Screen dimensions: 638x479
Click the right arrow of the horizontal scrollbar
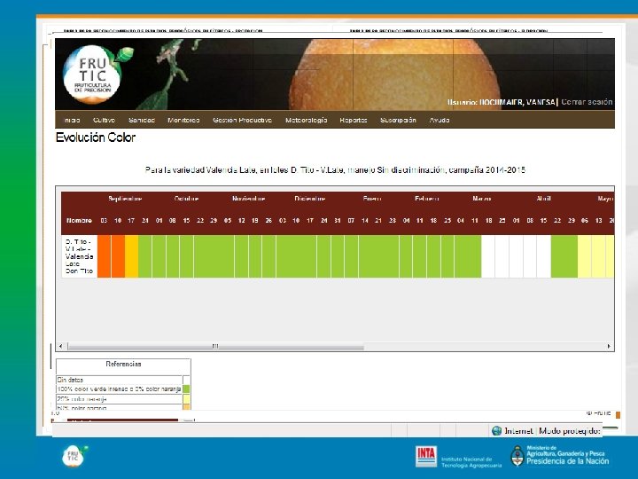(x=609, y=346)
